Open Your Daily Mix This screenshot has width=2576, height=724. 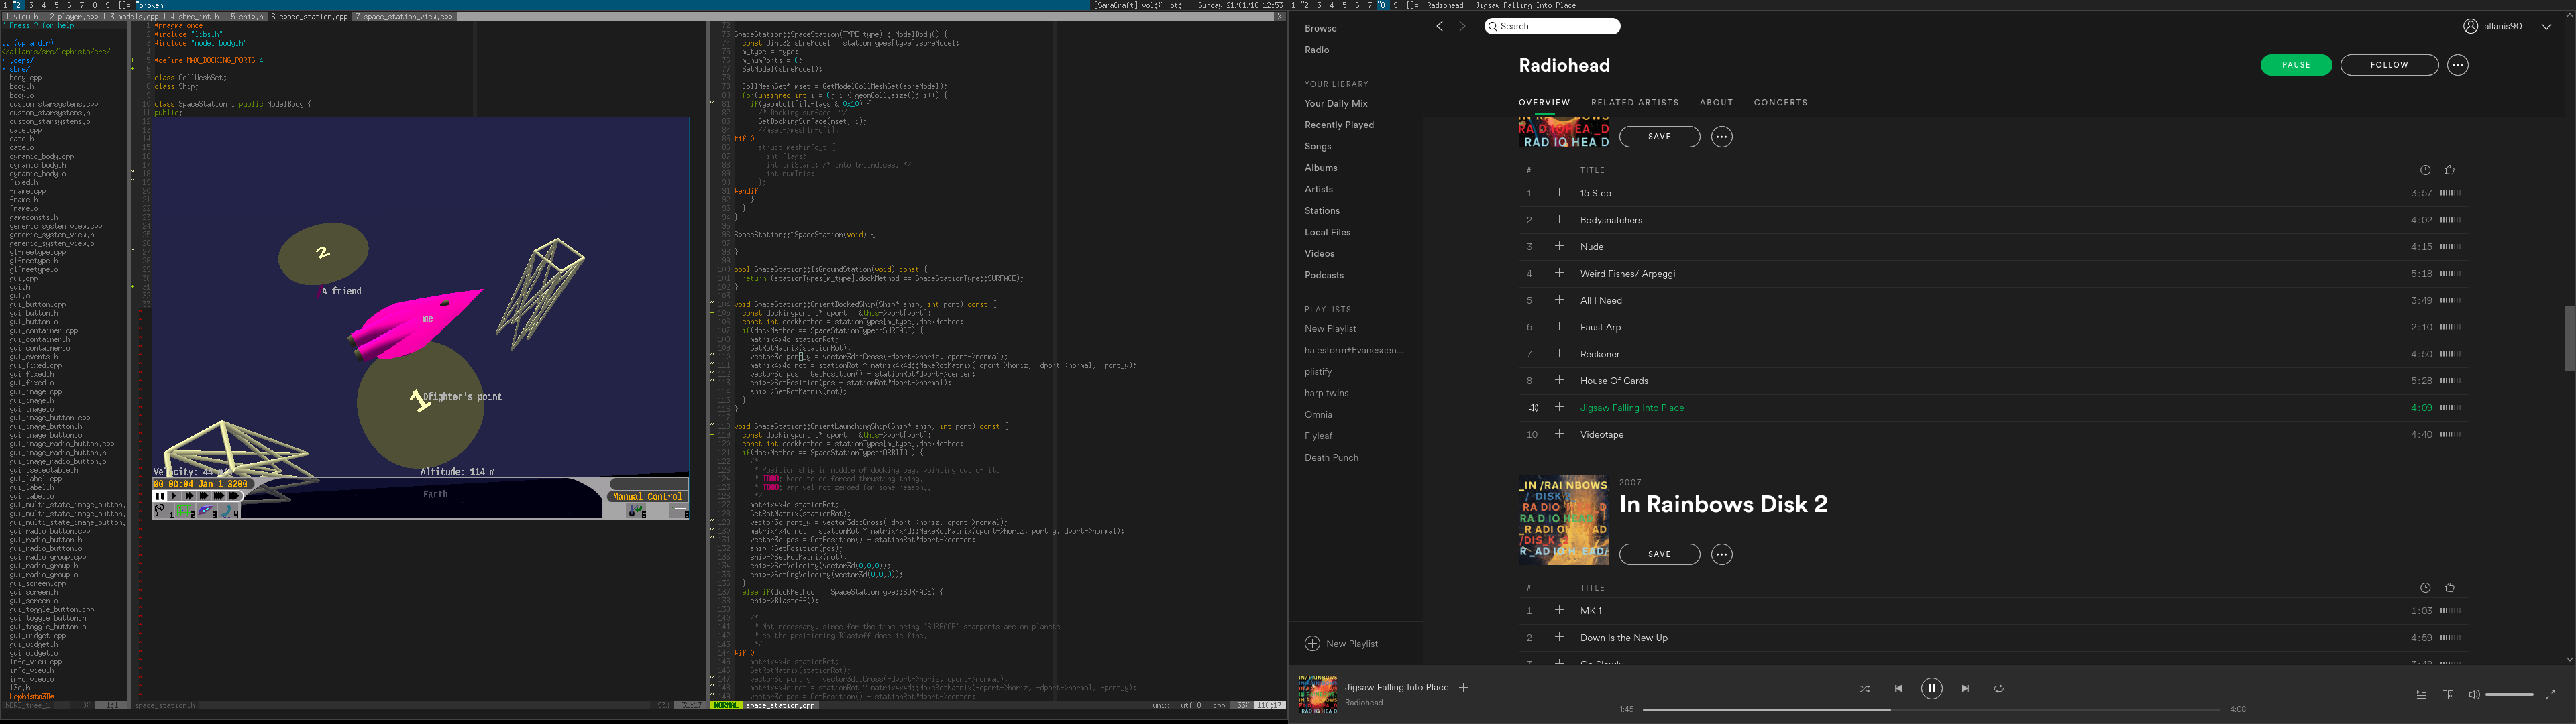(1335, 104)
